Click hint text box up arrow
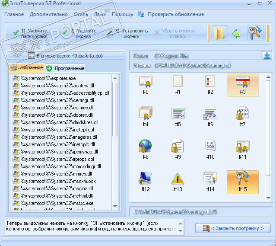This screenshot has height=246, width=276. tap(180, 224)
